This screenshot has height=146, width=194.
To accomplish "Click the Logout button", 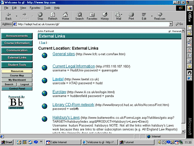I will [x=25, y=84].
